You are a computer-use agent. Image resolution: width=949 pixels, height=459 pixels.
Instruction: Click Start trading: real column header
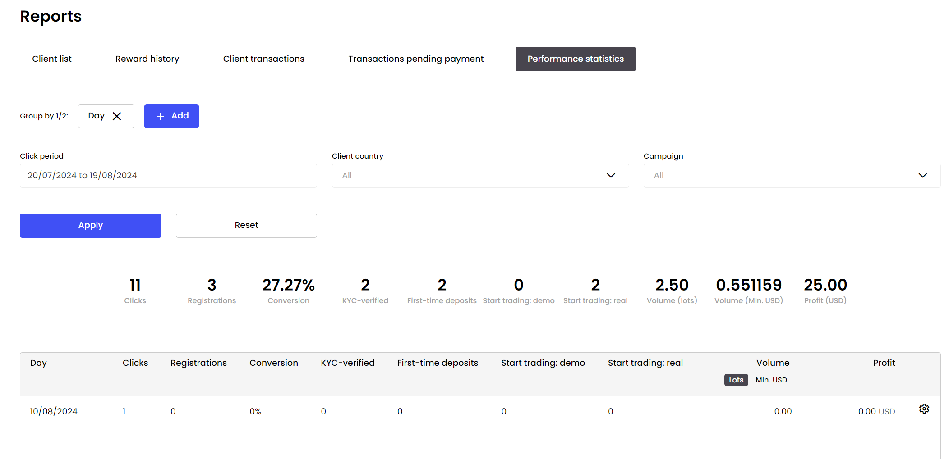click(645, 363)
